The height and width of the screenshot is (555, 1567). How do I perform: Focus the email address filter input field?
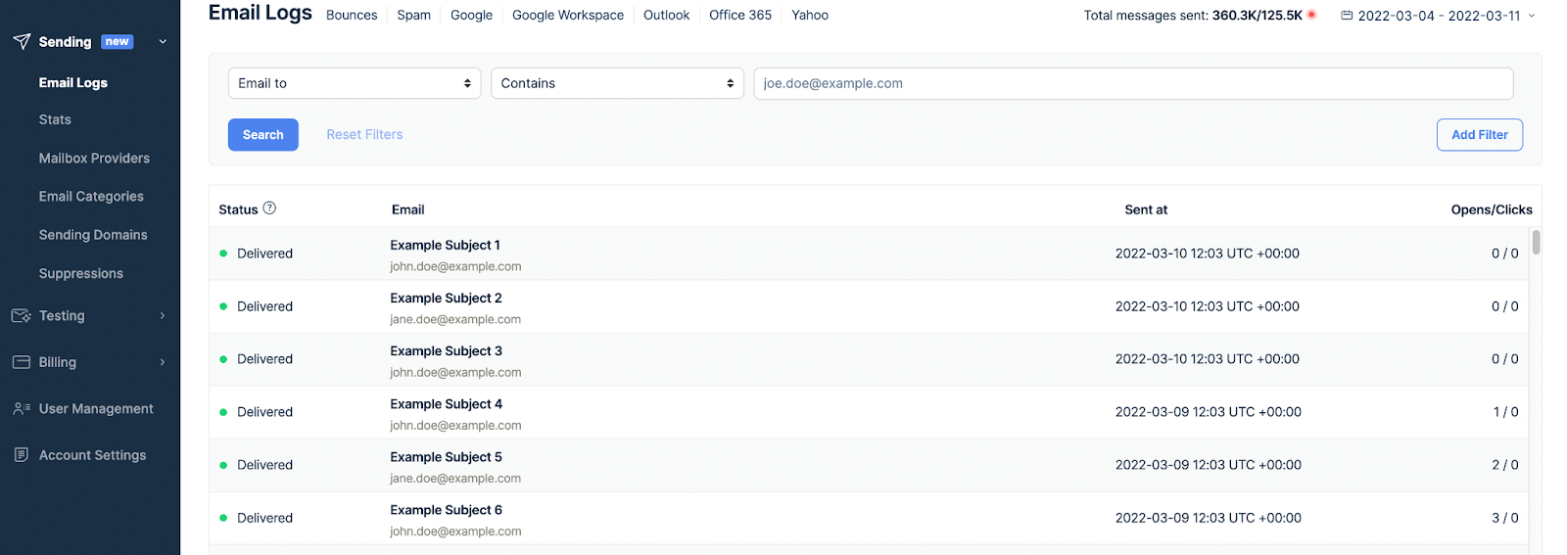(x=1133, y=83)
